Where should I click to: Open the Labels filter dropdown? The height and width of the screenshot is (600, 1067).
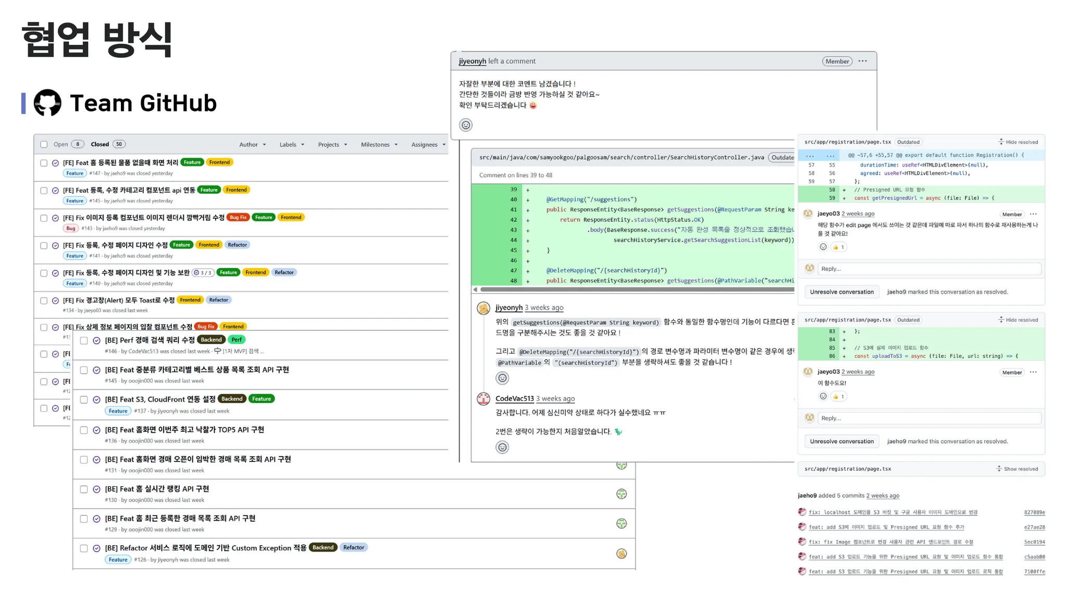292,145
